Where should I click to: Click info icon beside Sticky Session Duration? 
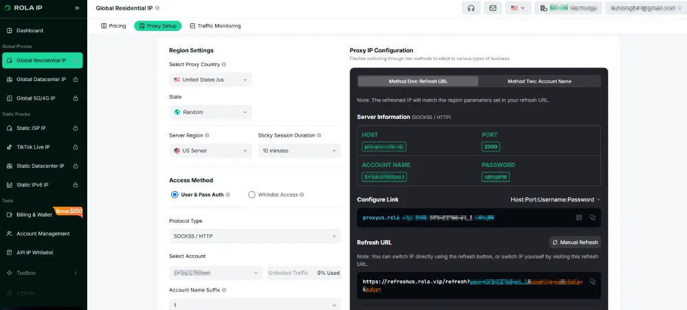coord(319,135)
